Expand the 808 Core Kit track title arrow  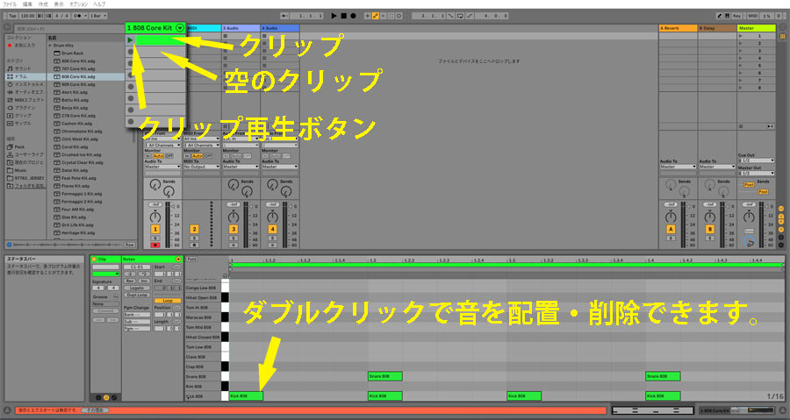tap(179, 28)
